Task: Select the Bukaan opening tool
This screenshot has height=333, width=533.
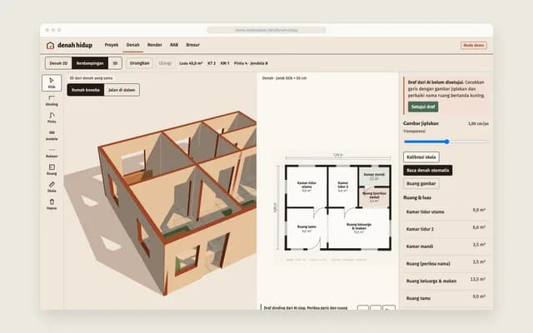Action: pos(52,152)
